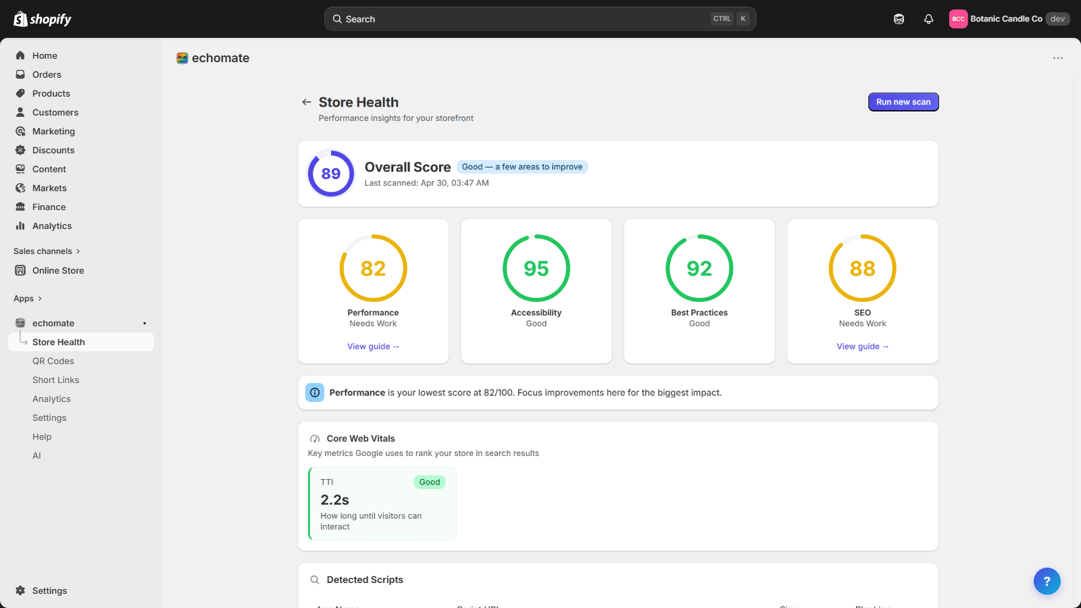
Task: Click the echomate app icon in sidebar
Action: [x=20, y=323]
